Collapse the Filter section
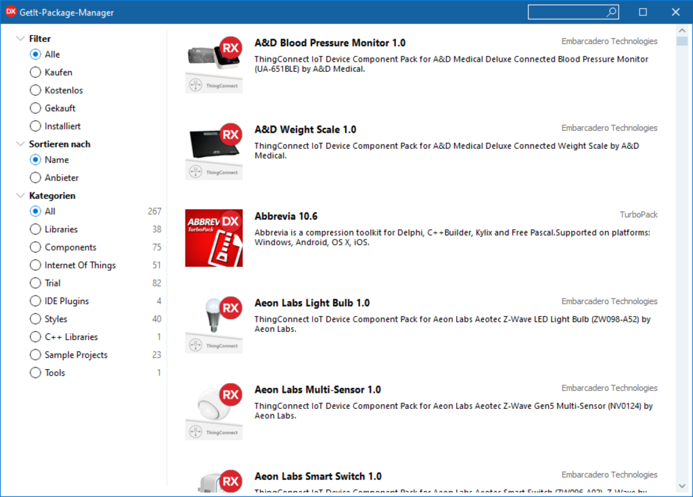Viewport: 693px width, 497px height. point(20,39)
